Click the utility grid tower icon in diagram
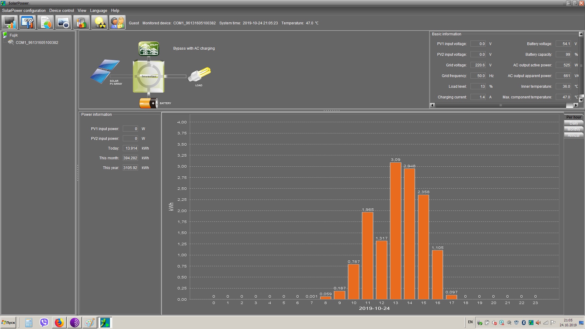This screenshot has height=329, width=585. click(149, 49)
